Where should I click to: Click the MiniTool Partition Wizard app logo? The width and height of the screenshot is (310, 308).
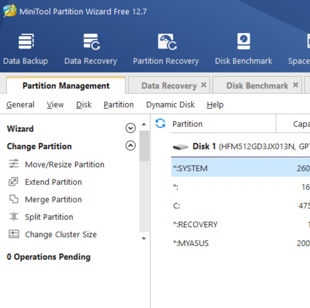(10, 11)
